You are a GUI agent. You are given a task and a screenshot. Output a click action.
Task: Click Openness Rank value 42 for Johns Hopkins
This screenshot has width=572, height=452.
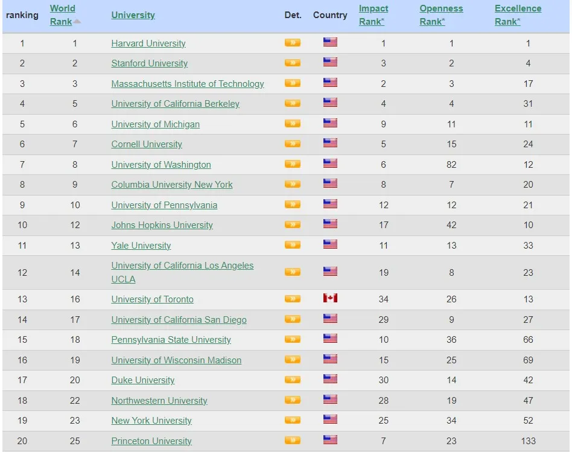pos(451,225)
